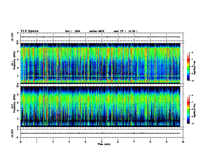
Task: Click the ch.2 spectrogram panel
Action: click(x=100, y=107)
